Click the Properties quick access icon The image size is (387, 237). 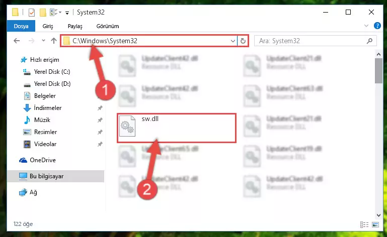coord(32,13)
